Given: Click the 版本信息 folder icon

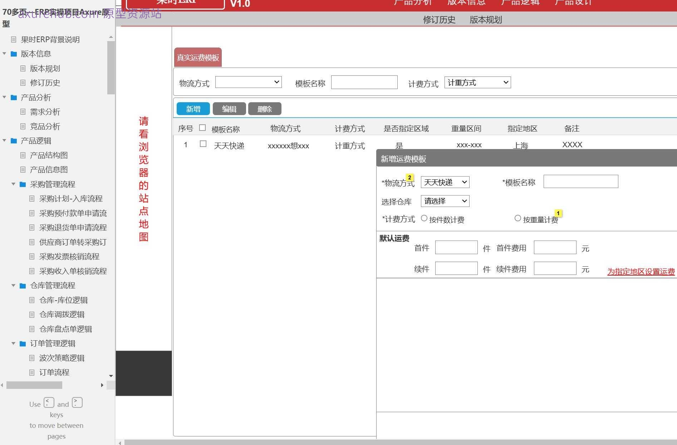Looking at the screenshot, I should point(14,54).
